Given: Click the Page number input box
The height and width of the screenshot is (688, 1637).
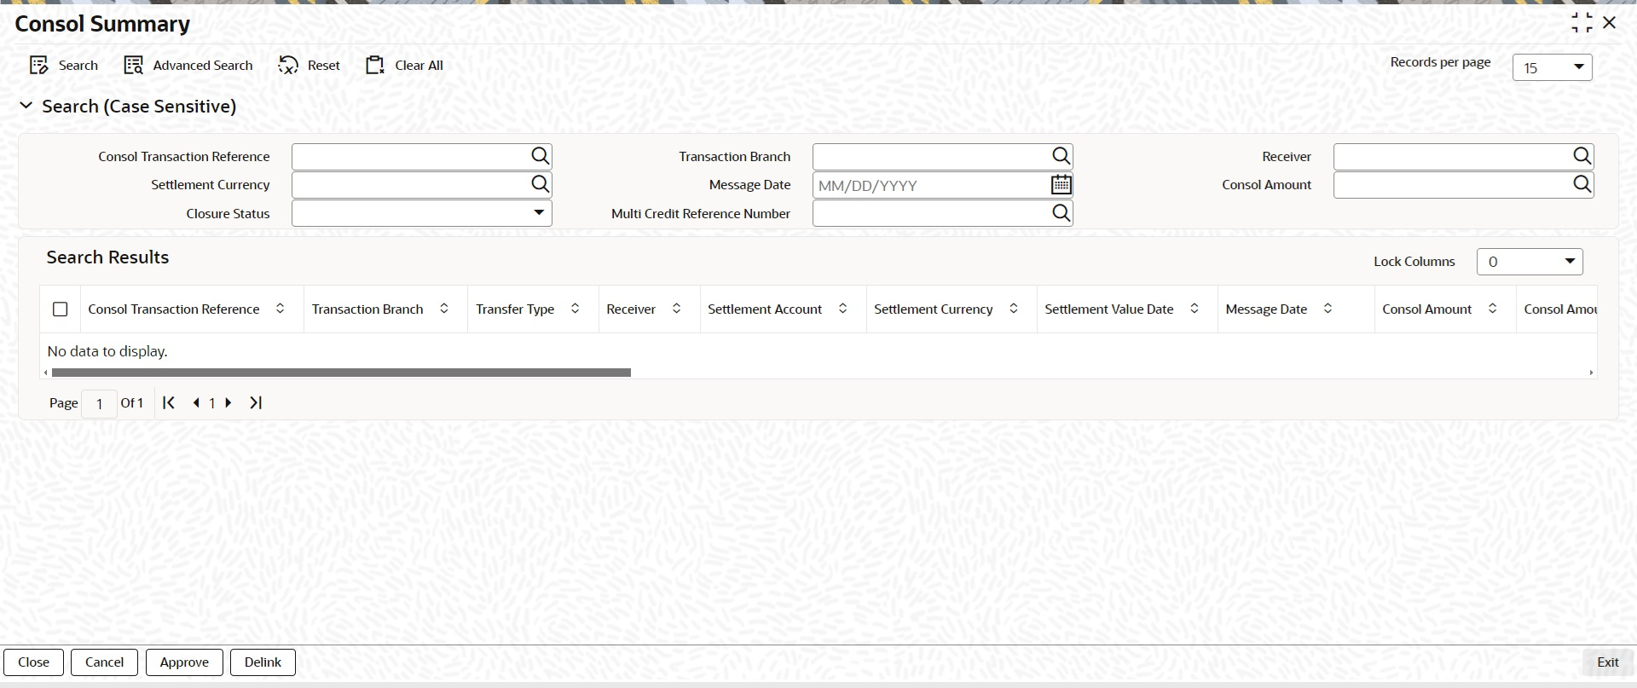Looking at the screenshot, I should click(x=99, y=403).
